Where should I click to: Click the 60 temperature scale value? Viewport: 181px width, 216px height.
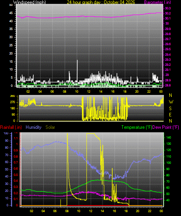click(168, 188)
